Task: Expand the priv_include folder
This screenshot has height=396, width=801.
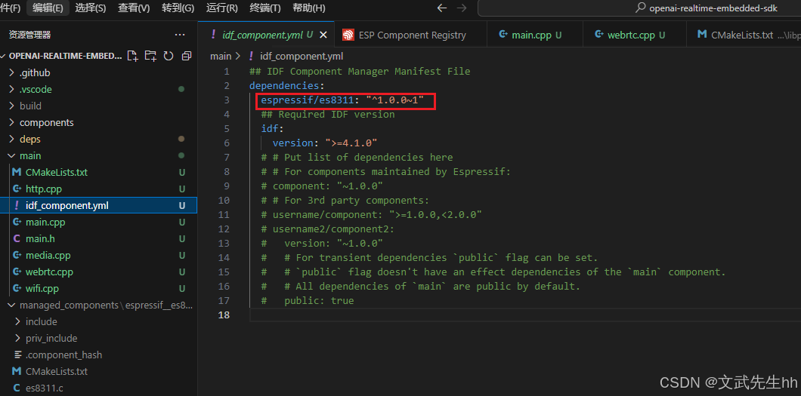Action: coord(18,339)
